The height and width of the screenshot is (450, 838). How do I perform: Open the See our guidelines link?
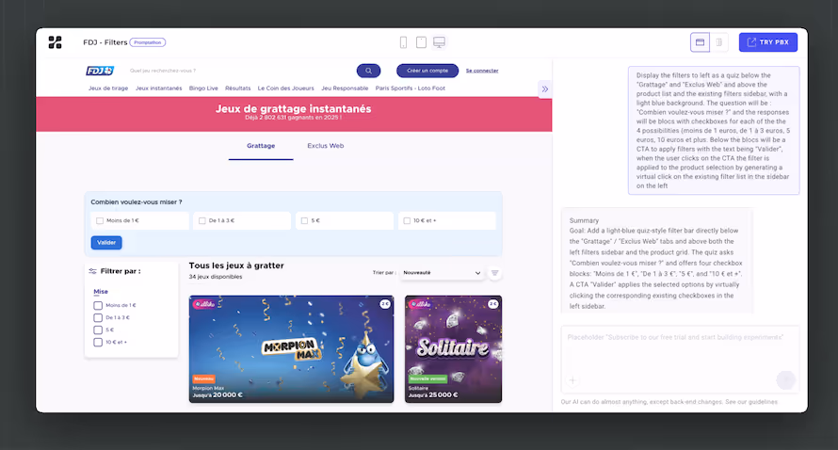(751, 402)
